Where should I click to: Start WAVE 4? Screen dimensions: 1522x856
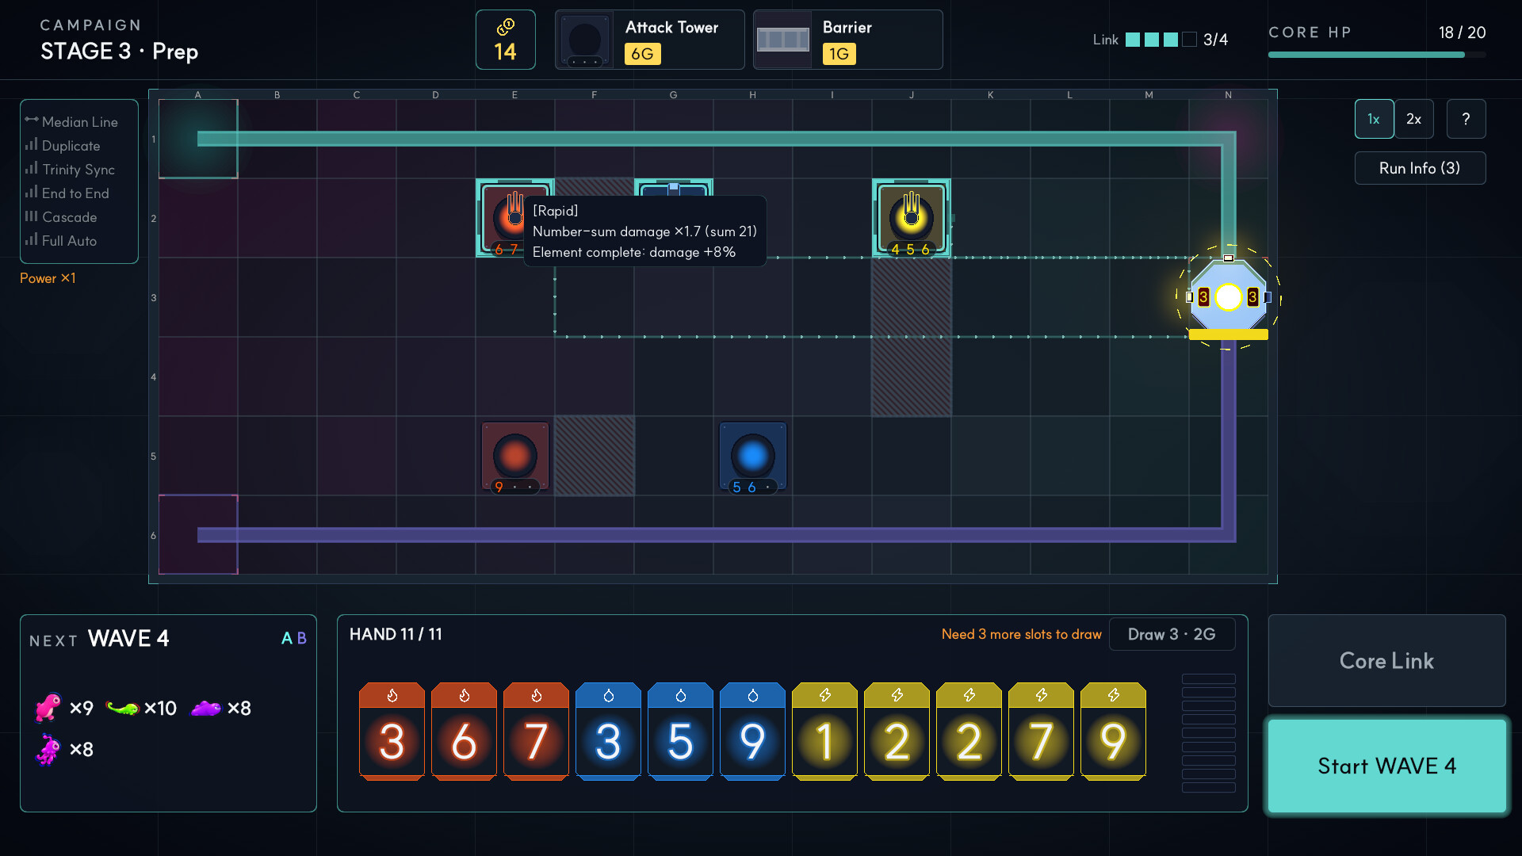1386,766
